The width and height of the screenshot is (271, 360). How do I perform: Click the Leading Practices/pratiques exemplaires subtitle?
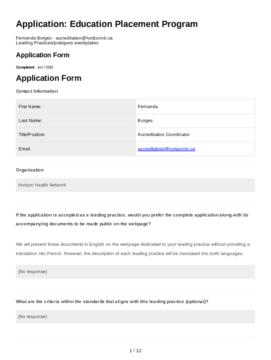coord(57,43)
